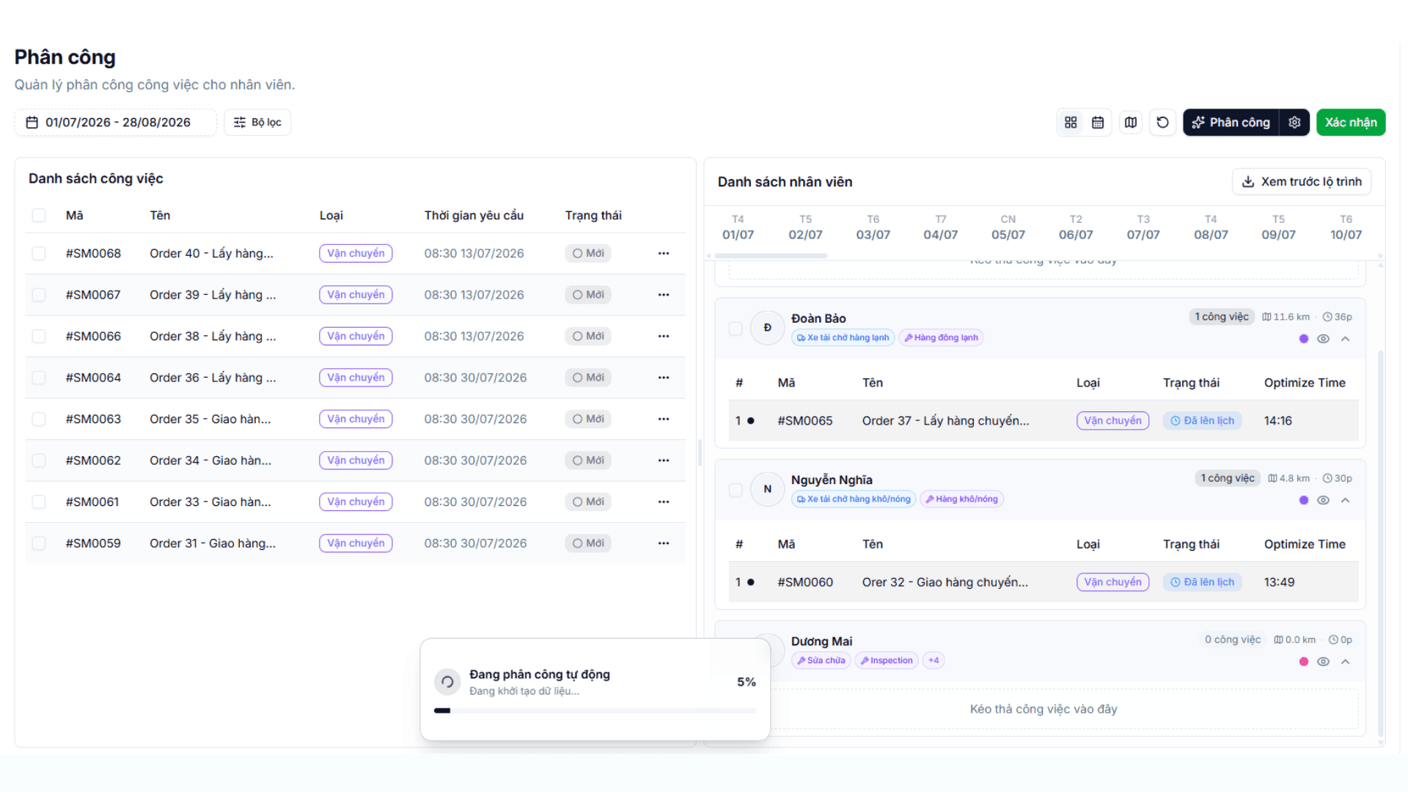Click Đoàn Bảo's purple route color dot

1304,339
